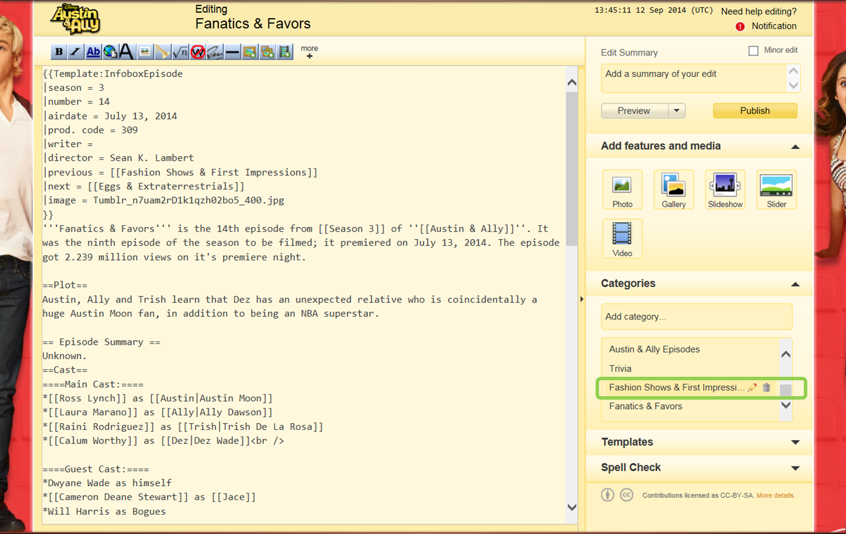Click '|airdate = July 13, 2014' line
846x534 pixels.
pos(110,116)
